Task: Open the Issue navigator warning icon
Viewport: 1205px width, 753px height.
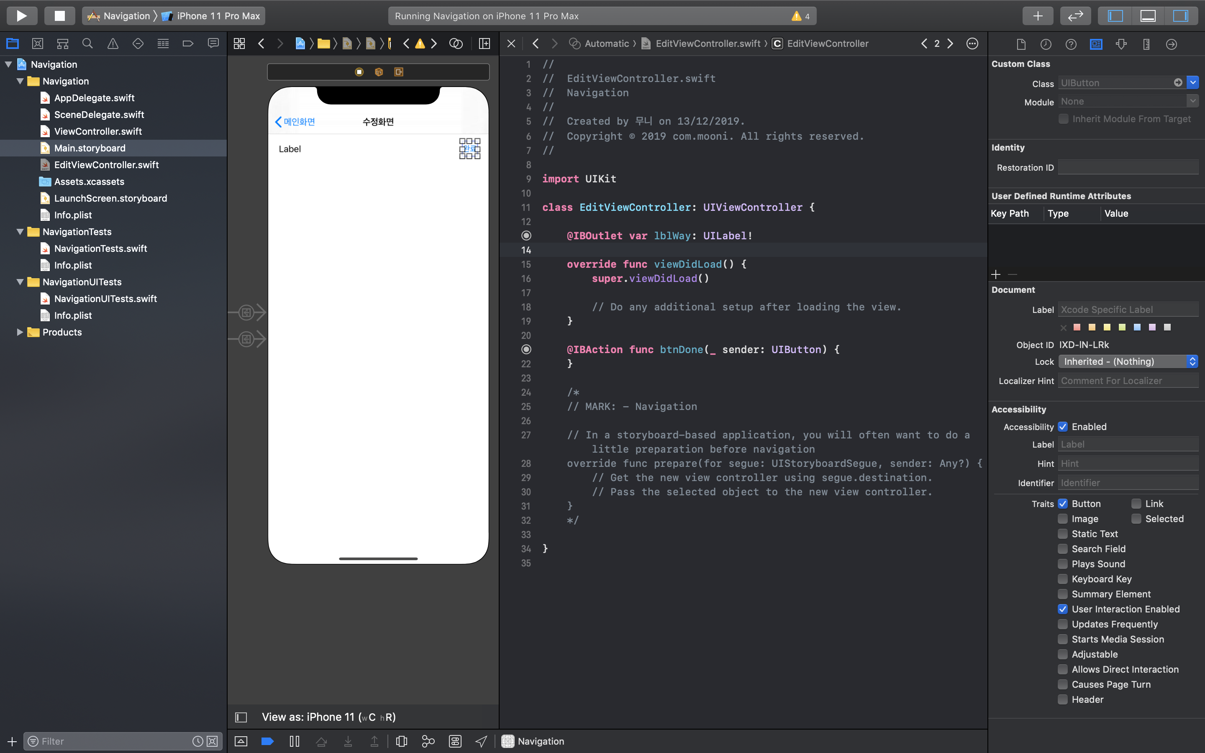Action: (x=113, y=44)
